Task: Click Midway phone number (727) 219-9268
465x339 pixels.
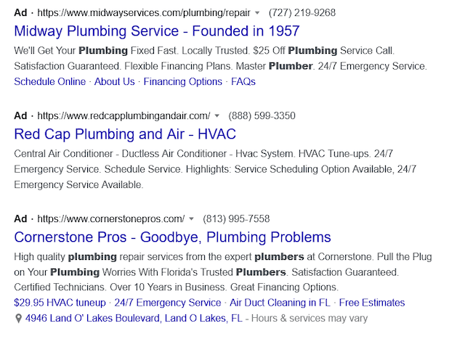Action: 302,13
